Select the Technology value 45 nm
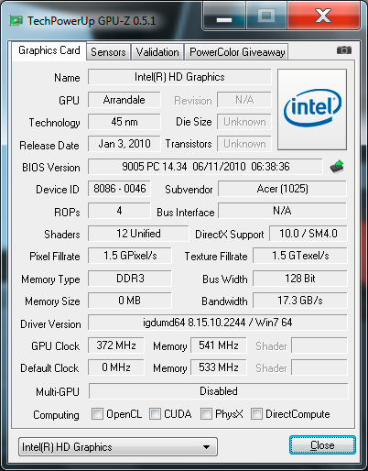The image size is (368, 471). point(124,122)
